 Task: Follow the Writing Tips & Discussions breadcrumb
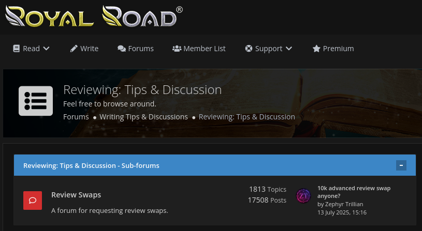coord(144,117)
